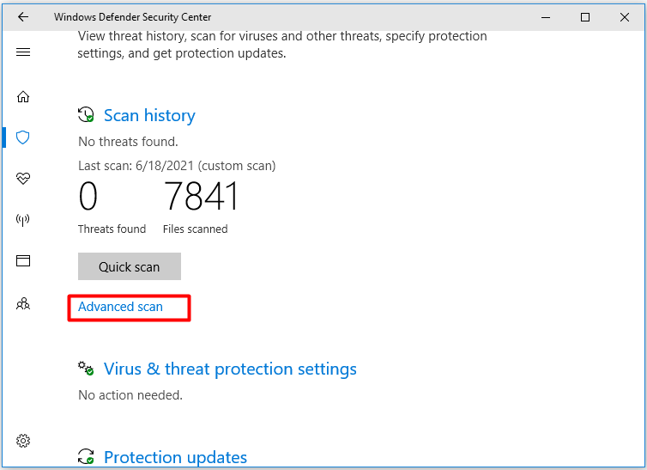Click the 'No action needed.' text
647x470 pixels.
pos(130,395)
